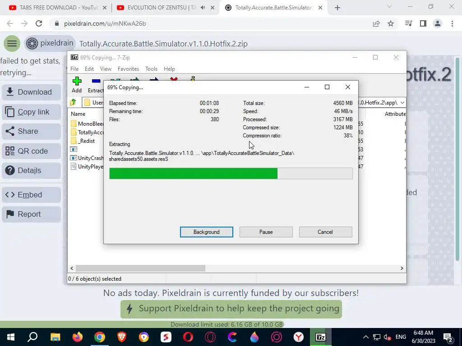
Task: View site info via the lock icon
Action: pos(57,23)
